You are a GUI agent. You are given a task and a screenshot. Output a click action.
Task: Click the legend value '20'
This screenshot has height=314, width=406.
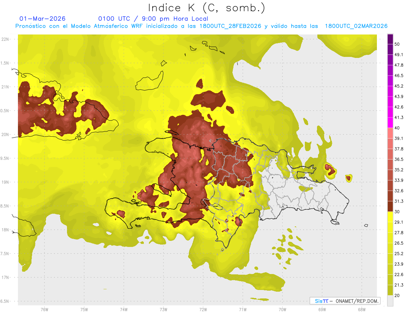point(398,295)
